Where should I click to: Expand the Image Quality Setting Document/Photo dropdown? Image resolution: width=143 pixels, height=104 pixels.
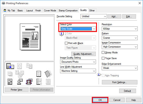(78, 62)
